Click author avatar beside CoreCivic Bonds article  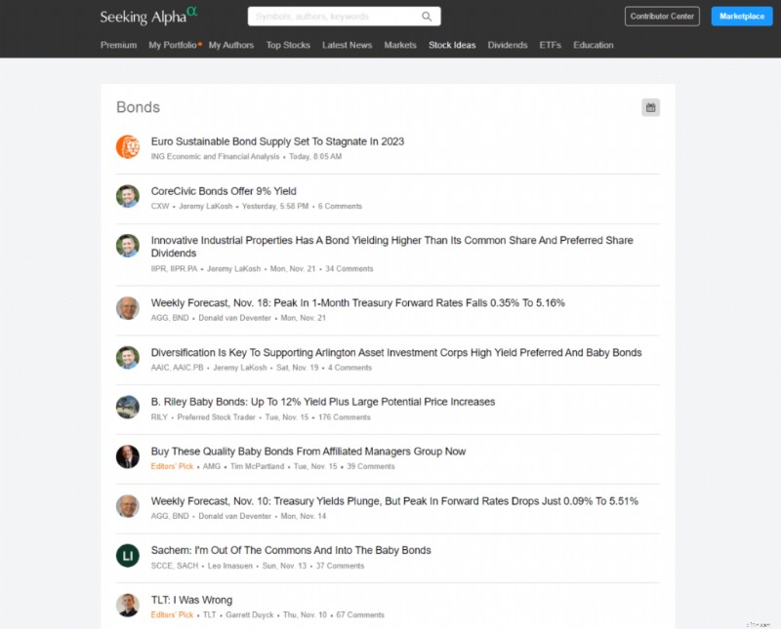click(x=128, y=196)
